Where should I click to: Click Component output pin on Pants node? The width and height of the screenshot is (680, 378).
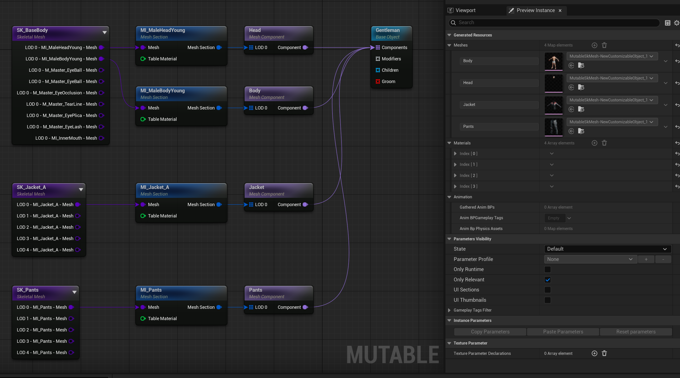pyautogui.click(x=305, y=308)
